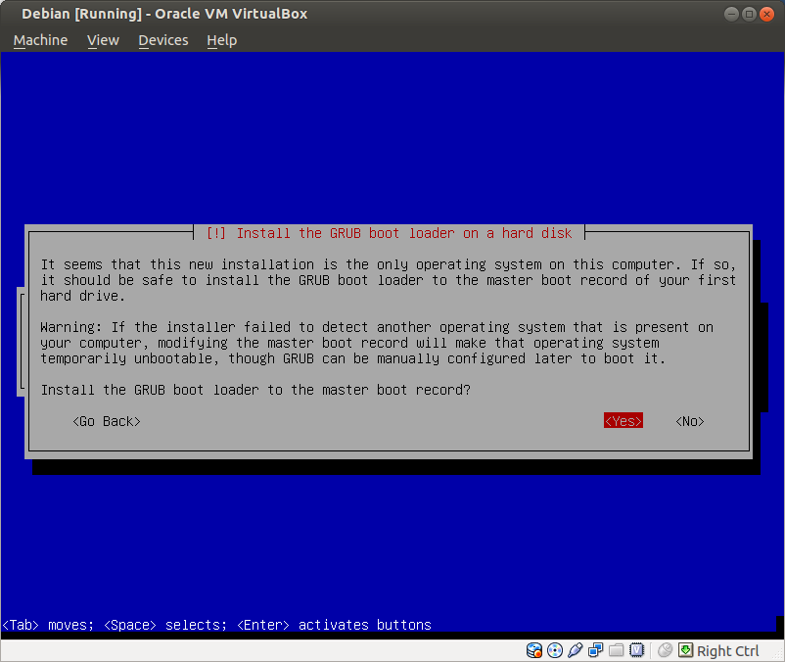Click the 'It seems that this new installation' paragraph
Screen dimensions: 785x662
[389, 280]
